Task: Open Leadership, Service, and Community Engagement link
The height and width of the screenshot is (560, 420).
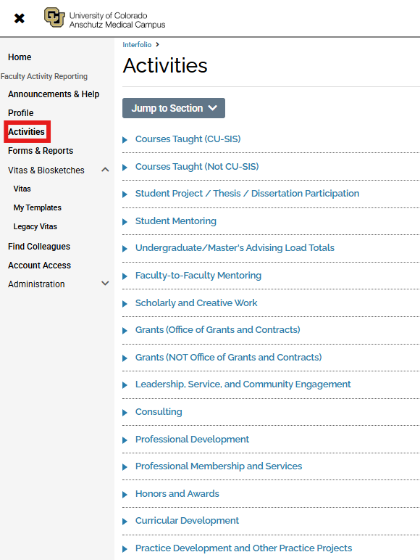Action: (x=243, y=384)
